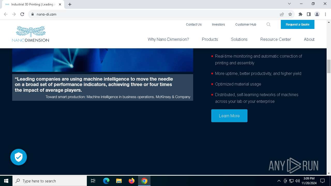
Task: Open Windows Start menu
Action: (6, 181)
